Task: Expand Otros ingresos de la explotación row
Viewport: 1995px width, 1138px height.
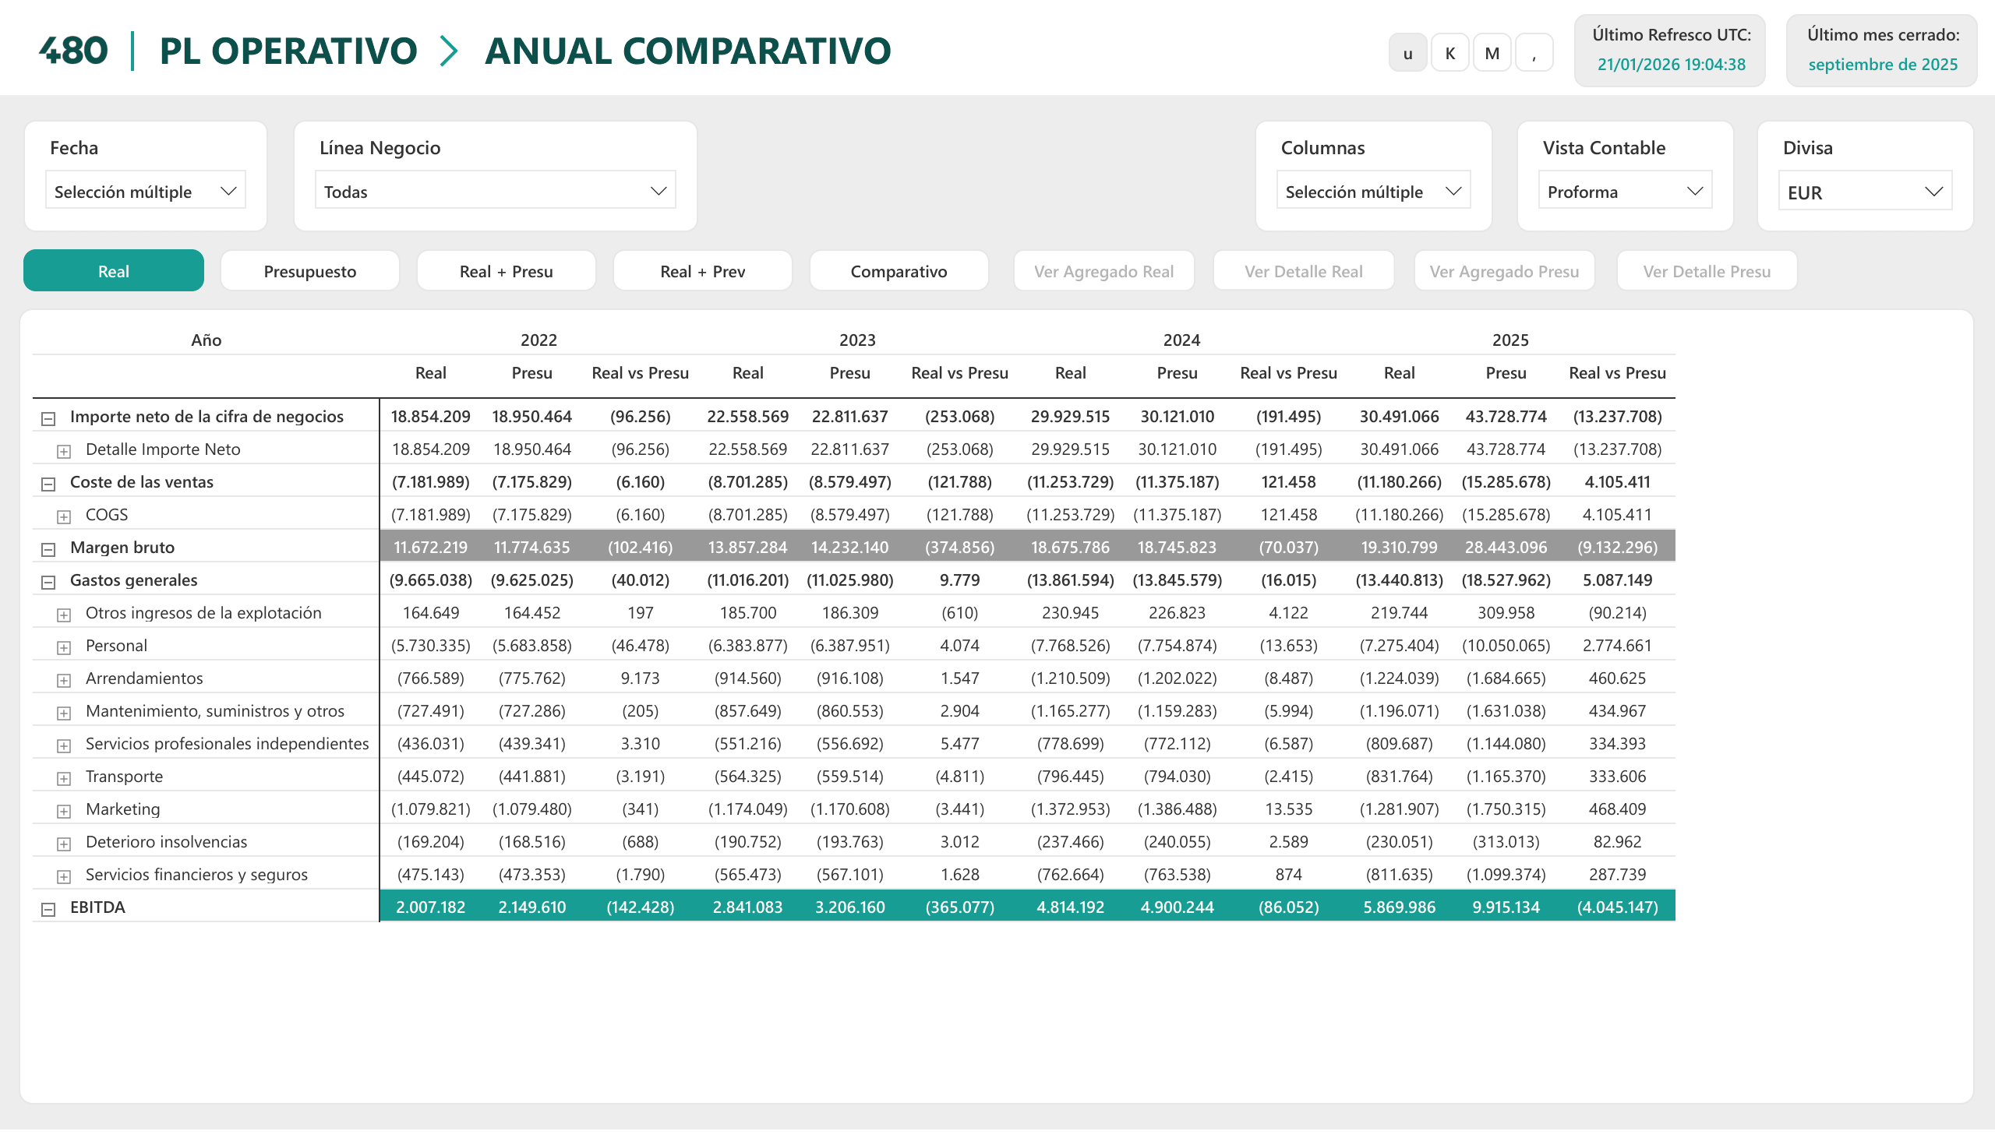Action: coord(64,616)
